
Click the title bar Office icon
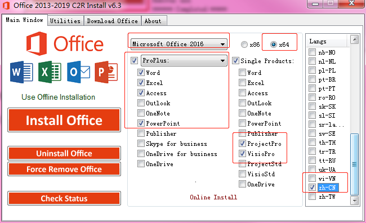click(x=6, y=6)
